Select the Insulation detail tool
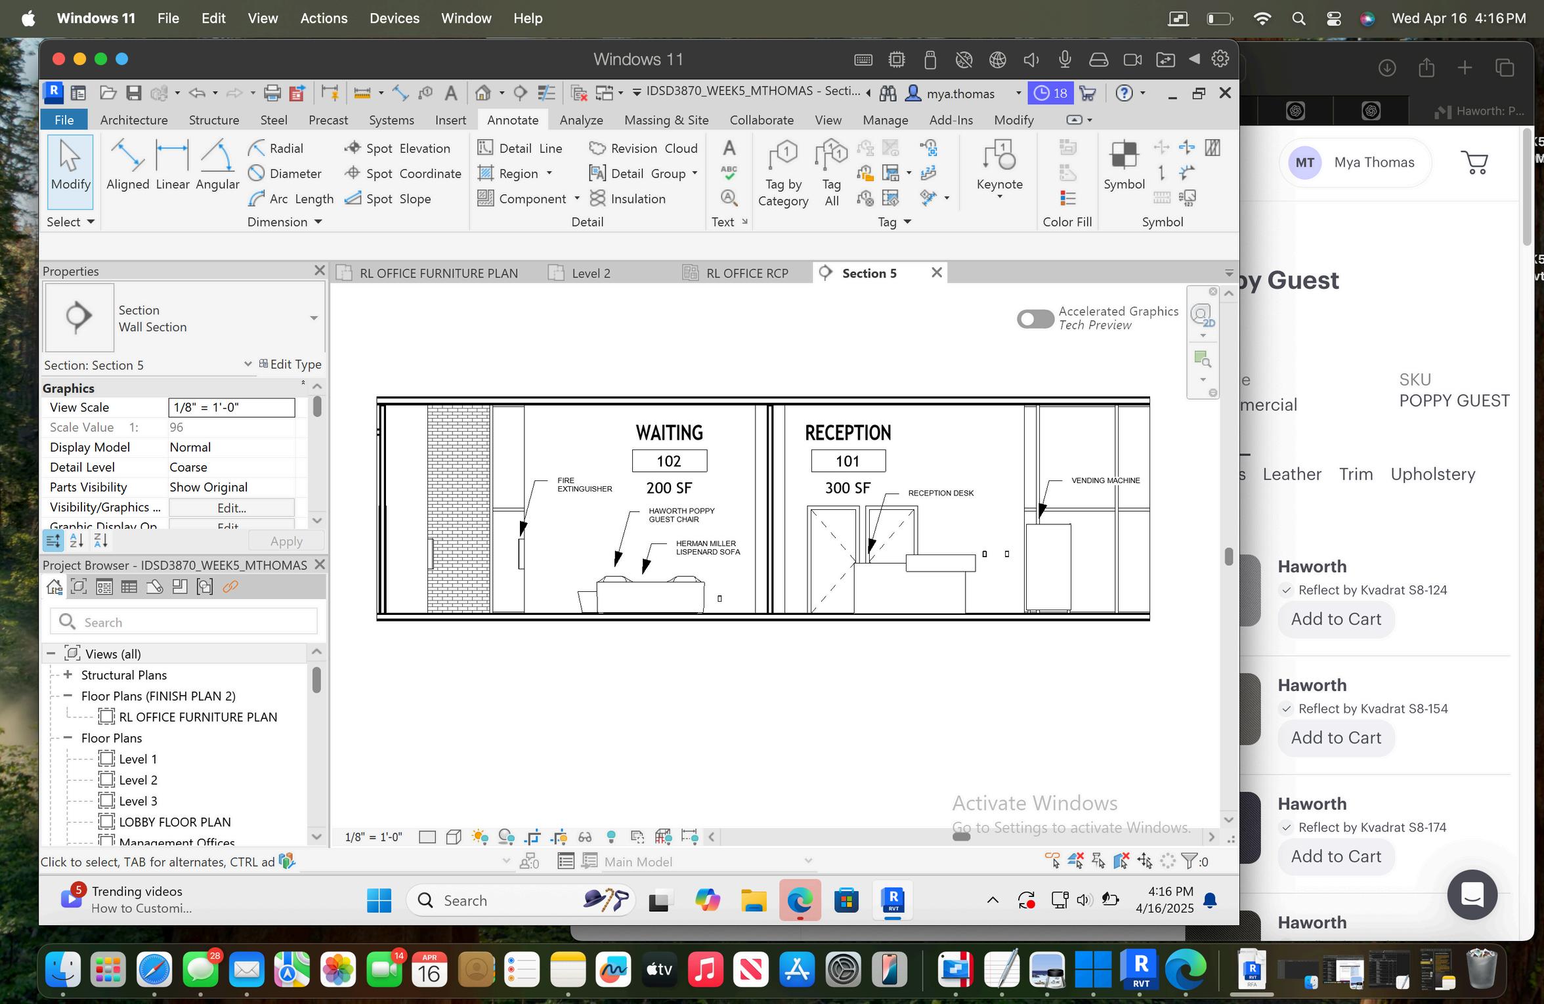 click(628, 198)
